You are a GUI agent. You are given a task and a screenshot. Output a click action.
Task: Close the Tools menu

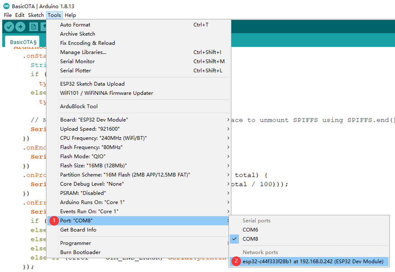coord(54,15)
